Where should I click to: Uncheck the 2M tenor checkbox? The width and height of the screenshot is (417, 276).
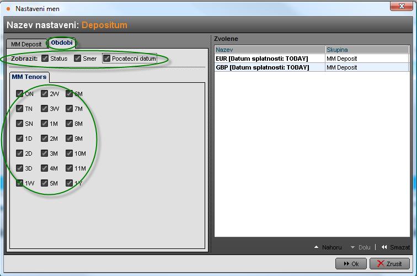(x=45, y=138)
